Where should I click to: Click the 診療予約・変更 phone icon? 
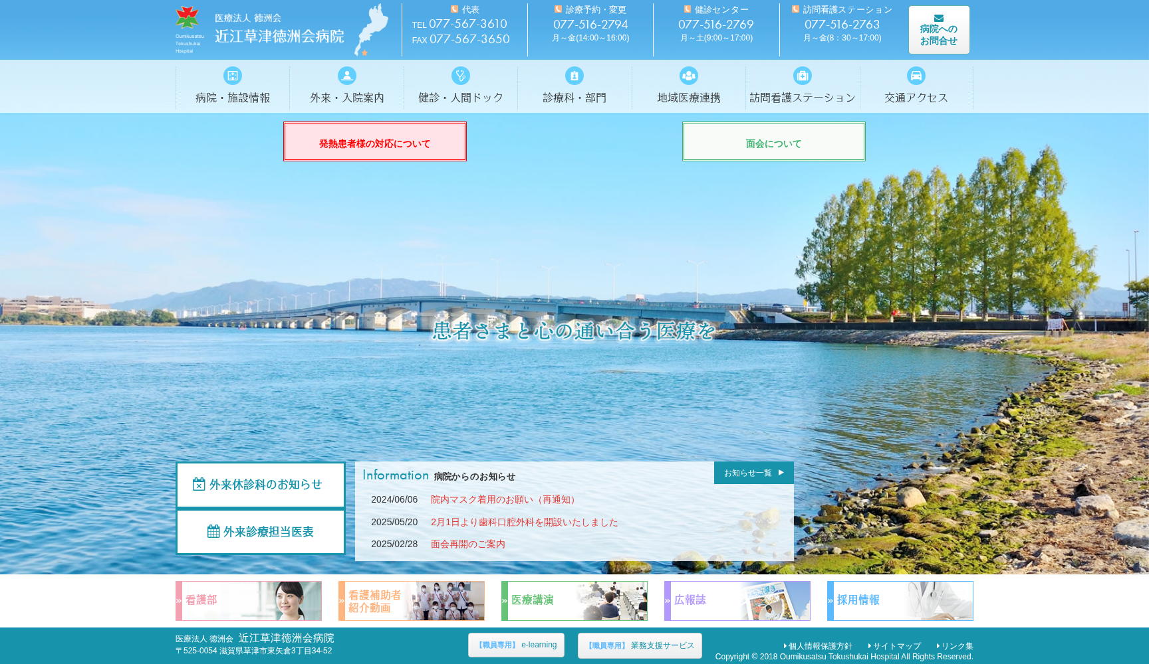[x=556, y=9]
